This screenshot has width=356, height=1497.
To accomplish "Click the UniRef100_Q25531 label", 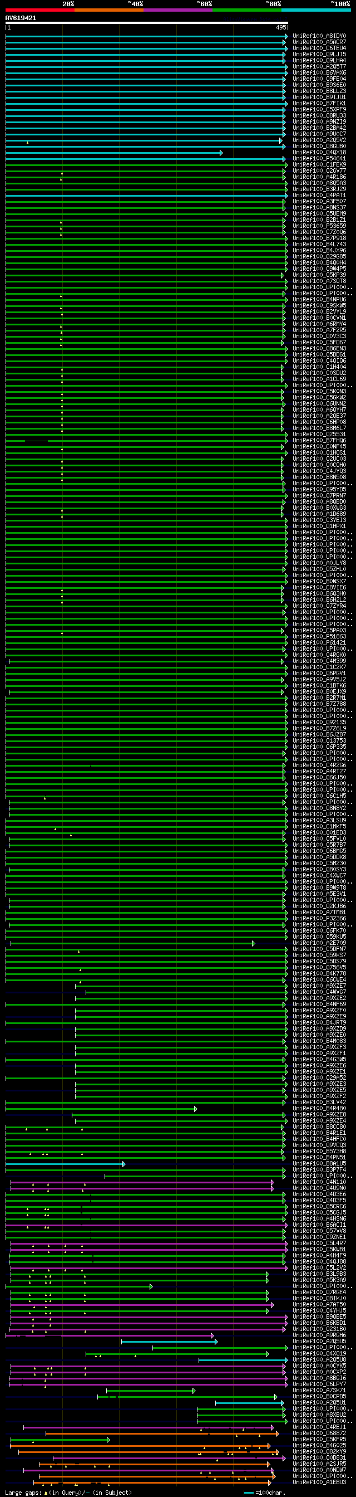I will (x=319, y=435).
